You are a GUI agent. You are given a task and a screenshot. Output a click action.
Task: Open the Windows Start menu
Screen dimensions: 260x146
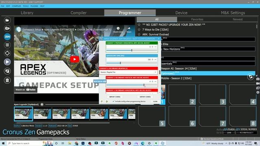tap(3, 143)
